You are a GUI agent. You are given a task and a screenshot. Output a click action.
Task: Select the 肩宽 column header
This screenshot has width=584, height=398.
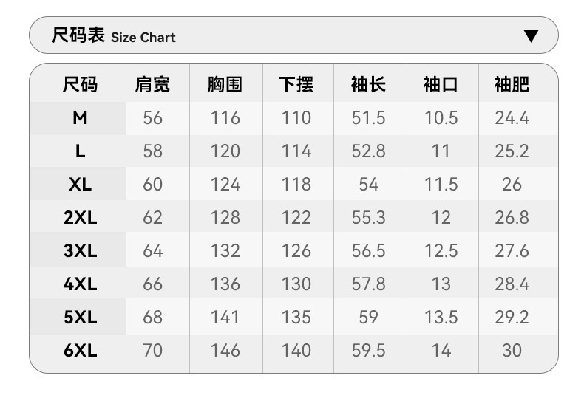(152, 85)
